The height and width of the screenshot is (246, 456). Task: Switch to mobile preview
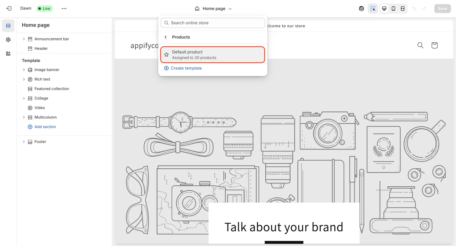393,9
